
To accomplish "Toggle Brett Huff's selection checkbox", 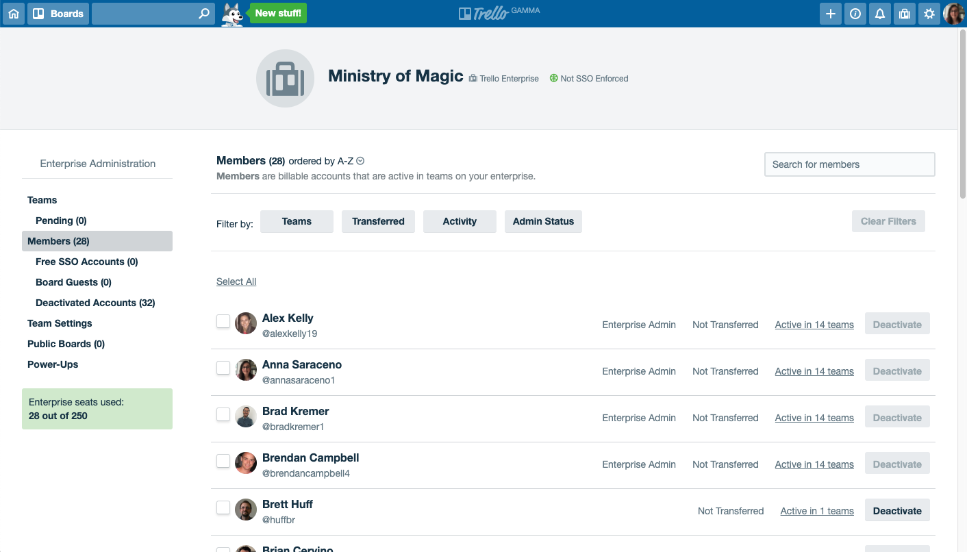I will (223, 507).
